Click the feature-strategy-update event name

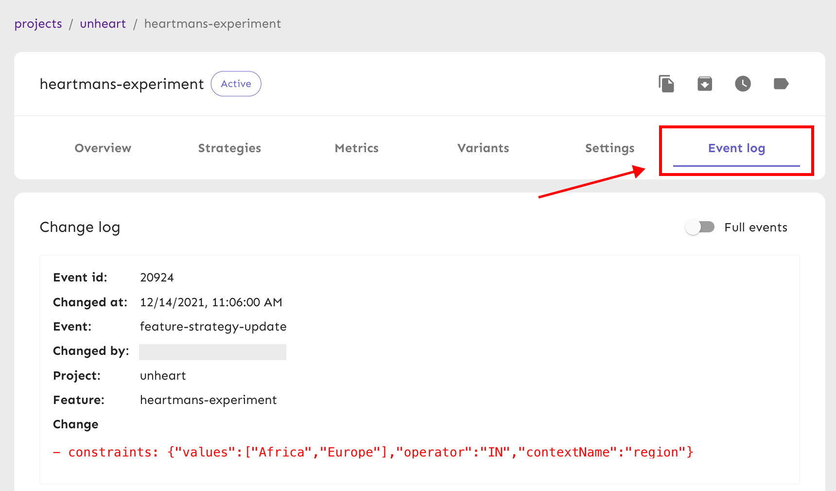click(213, 327)
